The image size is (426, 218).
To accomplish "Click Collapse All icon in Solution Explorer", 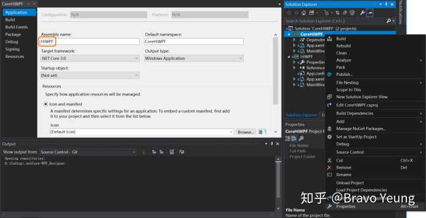I will coord(345,13).
